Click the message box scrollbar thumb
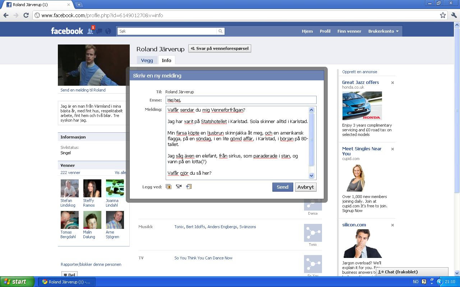Screen dimensions: 460x287 point(312,139)
